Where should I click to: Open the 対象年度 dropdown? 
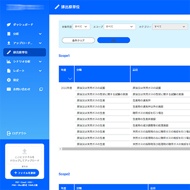[x=81, y=27]
